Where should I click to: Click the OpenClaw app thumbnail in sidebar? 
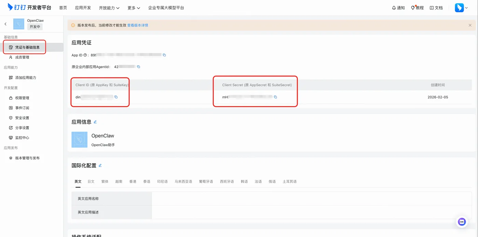coord(19,24)
